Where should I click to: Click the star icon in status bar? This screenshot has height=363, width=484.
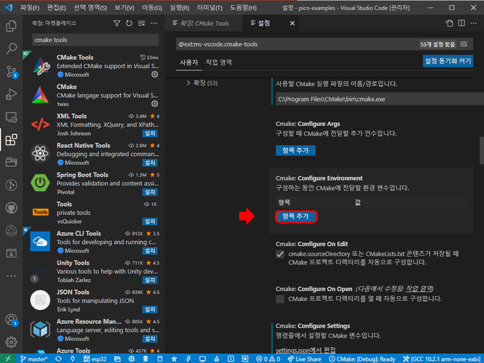174,359
